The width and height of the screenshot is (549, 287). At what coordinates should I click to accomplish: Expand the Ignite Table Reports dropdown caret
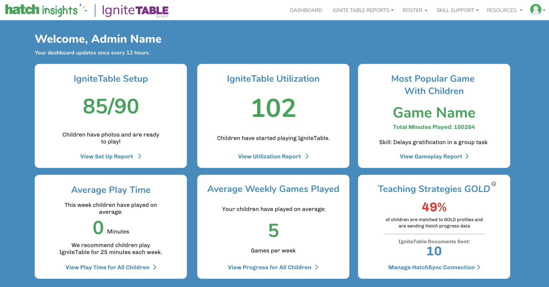pos(392,10)
